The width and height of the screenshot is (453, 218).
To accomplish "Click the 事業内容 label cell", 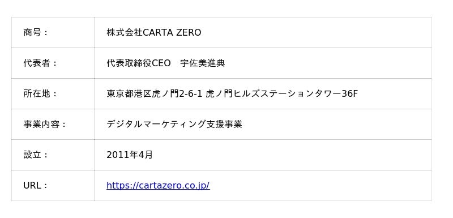I will [x=53, y=125].
